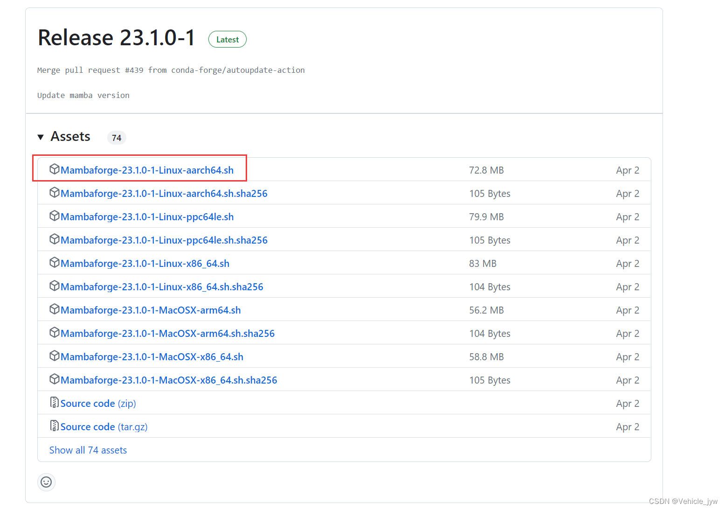The width and height of the screenshot is (725, 510).
Task: Open Mambaforge-23.1.0-1-Linux-aarch64.sh.sha256 link
Action: 164,194
